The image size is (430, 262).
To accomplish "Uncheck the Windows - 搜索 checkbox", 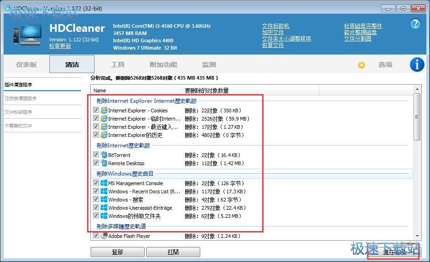I will [x=96, y=199].
